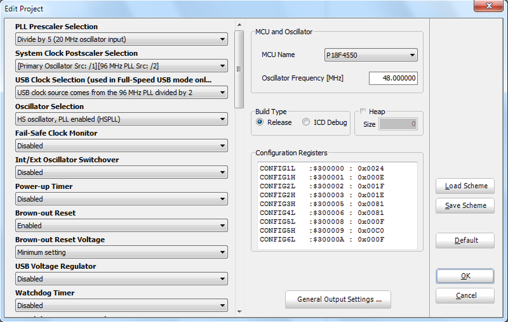Click the CONFIG1L register line
The height and width of the screenshot is (322, 508).
coord(322,169)
